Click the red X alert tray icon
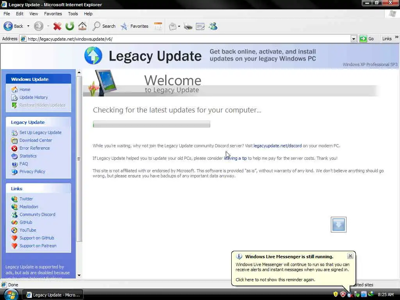The width and height of the screenshot is (400, 300). point(343,295)
